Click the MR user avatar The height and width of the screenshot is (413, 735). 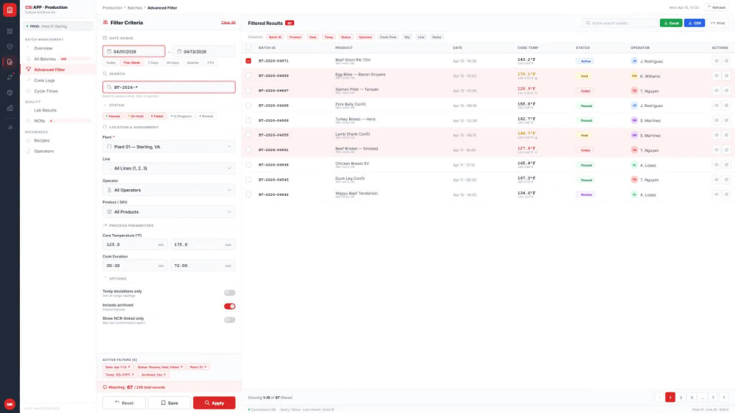10,404
